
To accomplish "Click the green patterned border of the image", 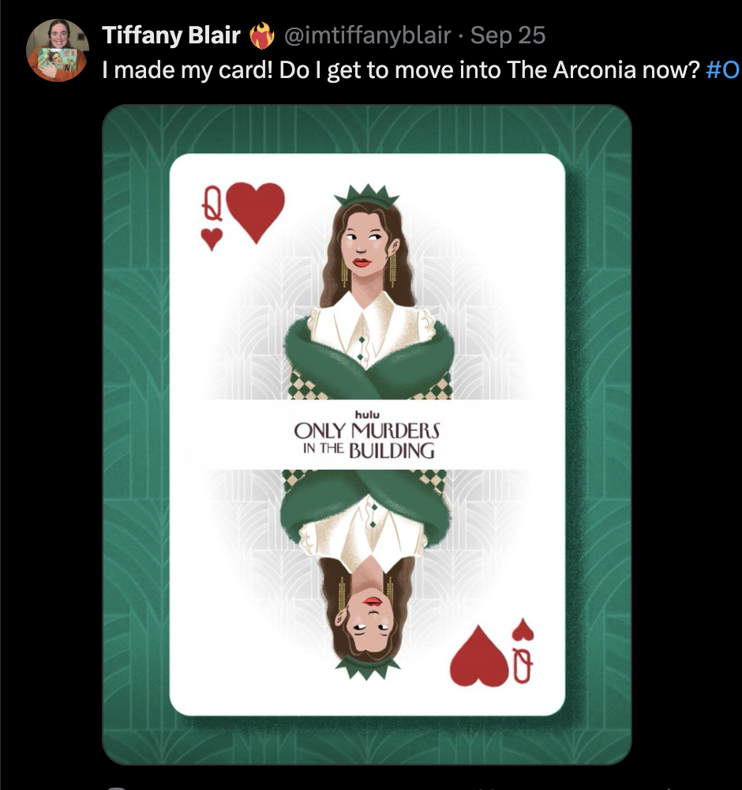I will (x=135, y=434).
